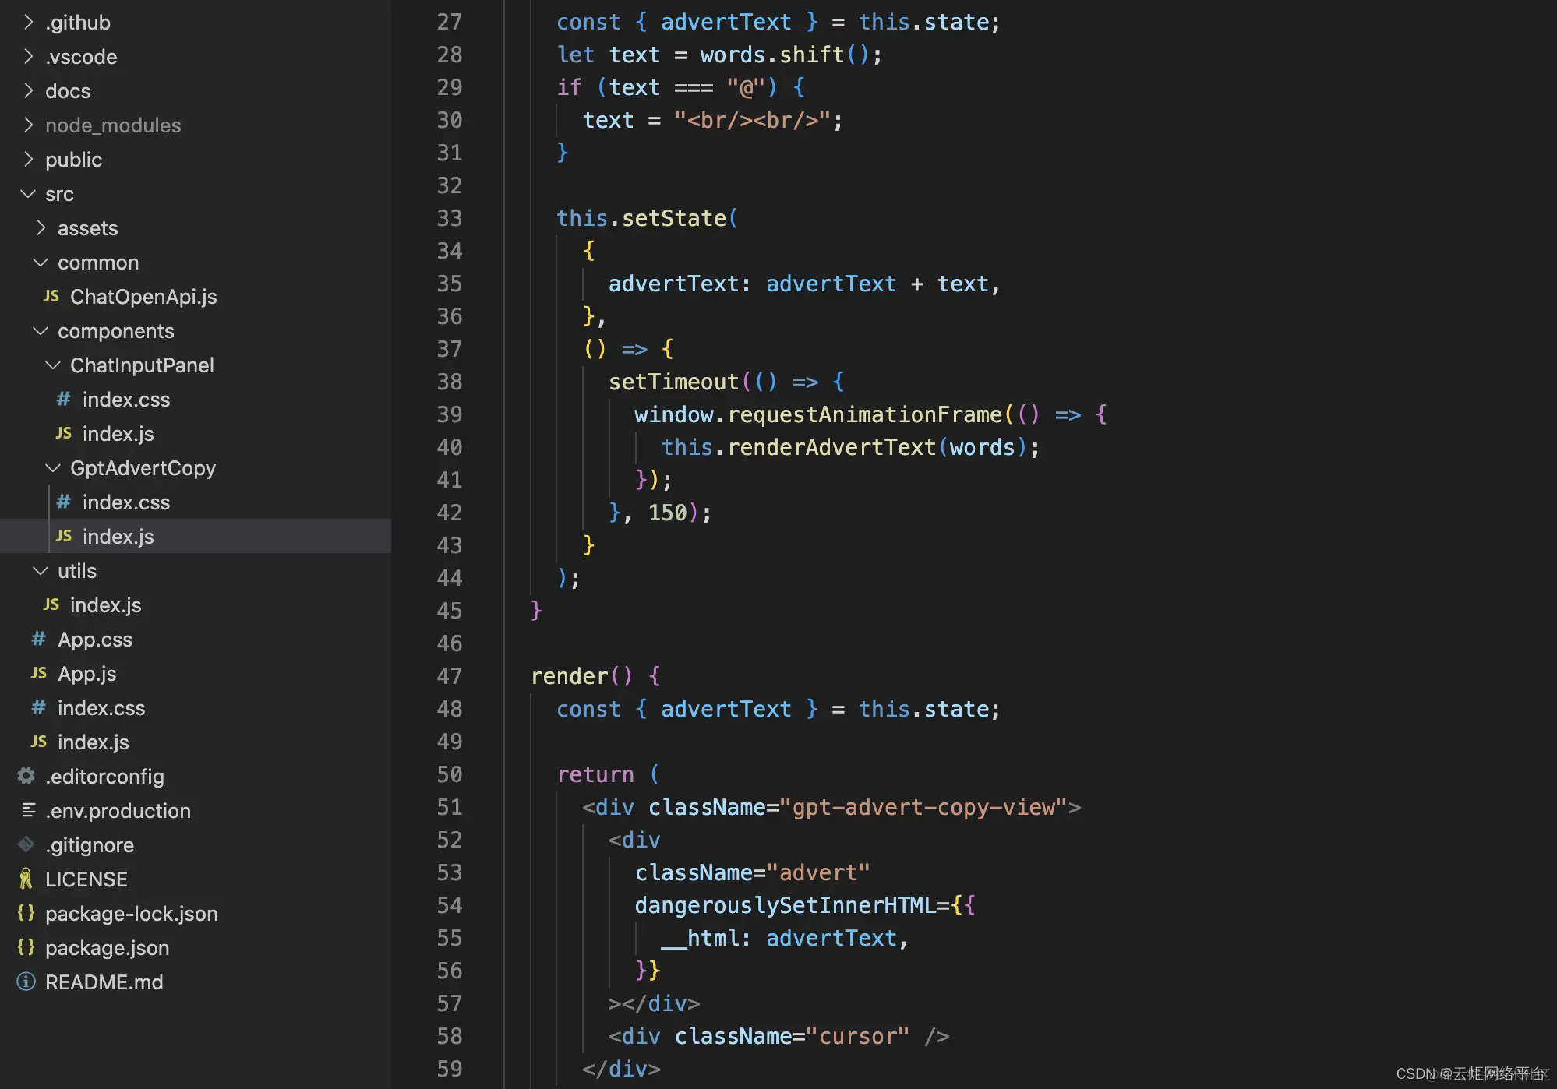Screen dimensions: 1557x1089
Task: Click lines icon beside .env.production
Action: tap(29, 810)
